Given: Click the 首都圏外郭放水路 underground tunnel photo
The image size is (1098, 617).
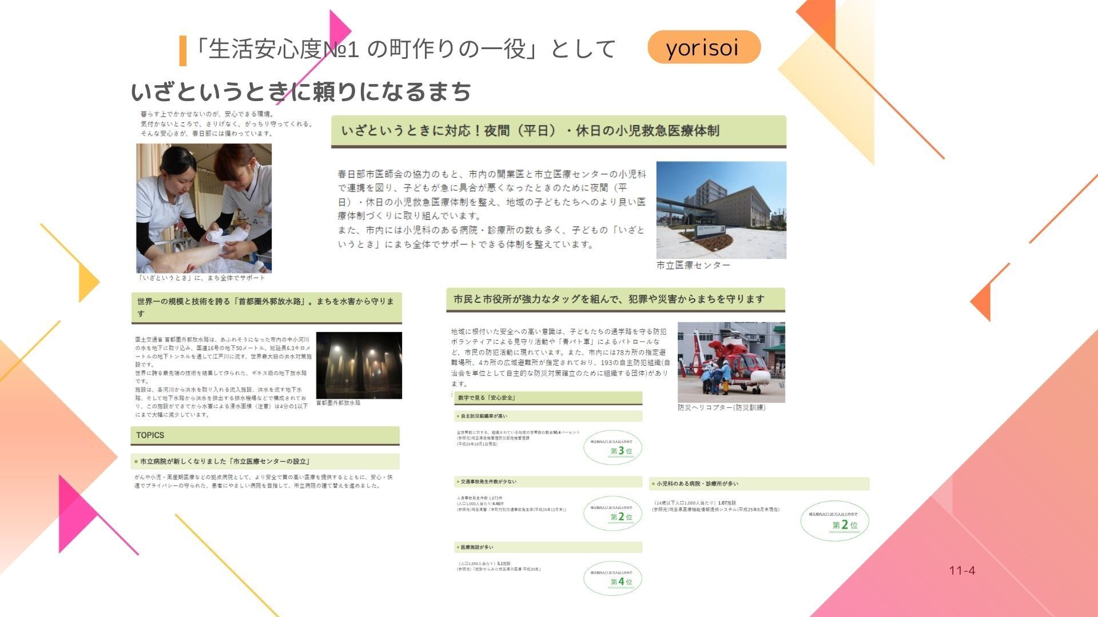Looking at the screenshot, I should 359,365.
